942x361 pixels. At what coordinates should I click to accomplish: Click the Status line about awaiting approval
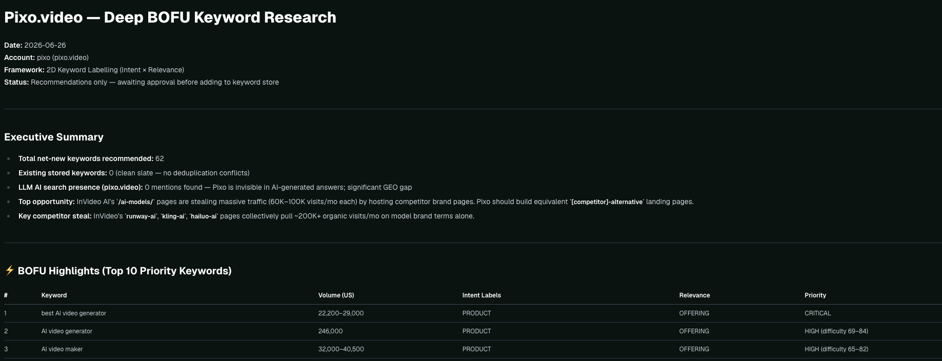click(x=142, y=82)
